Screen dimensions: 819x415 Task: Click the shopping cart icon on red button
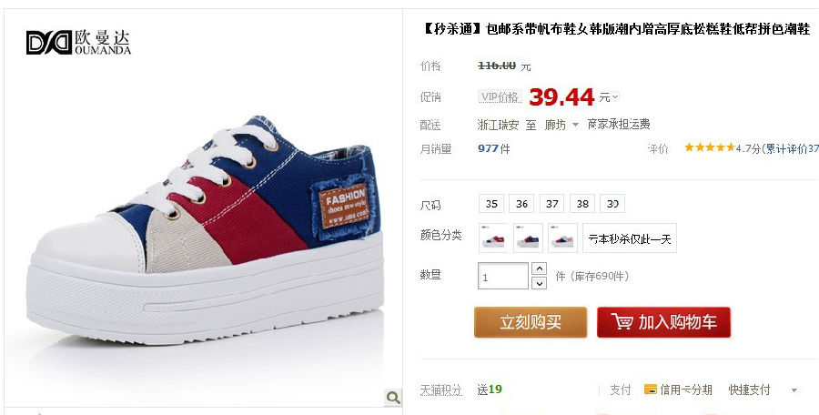(x=622, y=322)
